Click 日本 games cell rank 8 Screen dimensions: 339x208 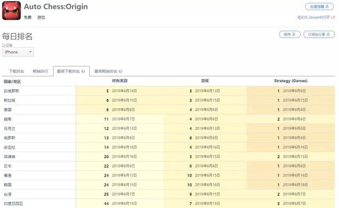click(x=205, y=166)
